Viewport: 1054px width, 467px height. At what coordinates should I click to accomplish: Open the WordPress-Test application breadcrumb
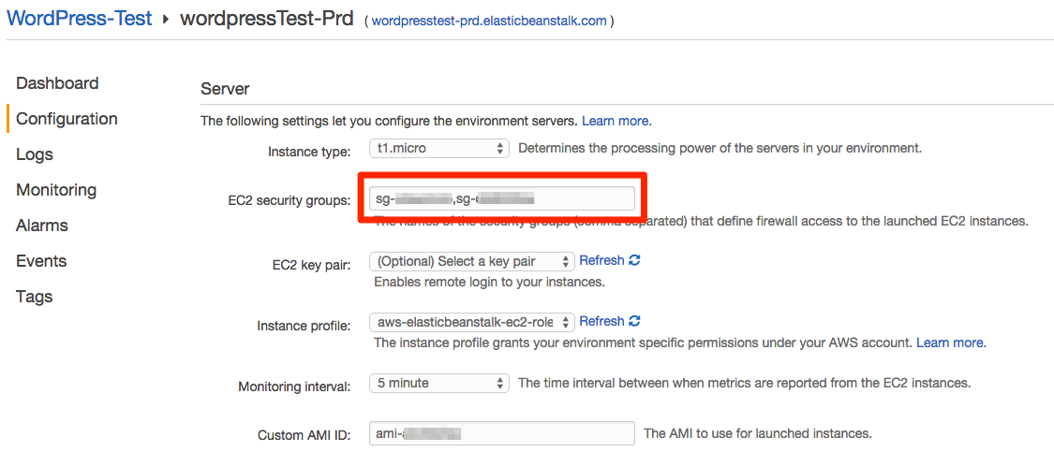[79, 18]
